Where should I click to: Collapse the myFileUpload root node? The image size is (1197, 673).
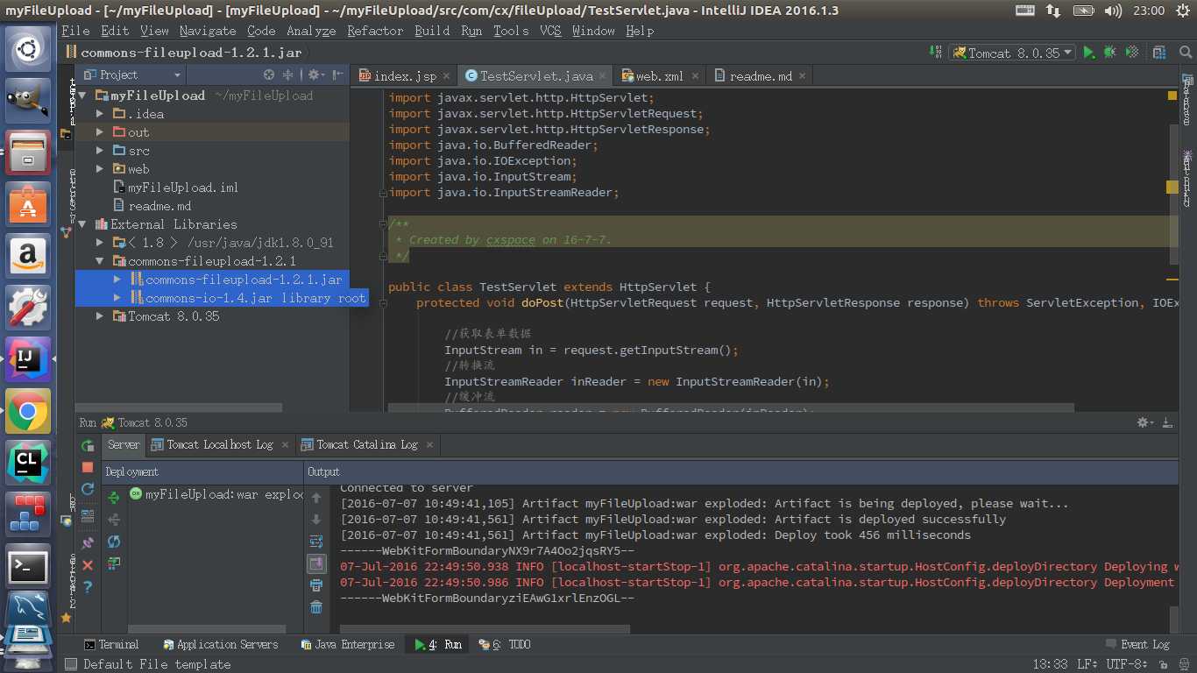(x=82, y=96)
